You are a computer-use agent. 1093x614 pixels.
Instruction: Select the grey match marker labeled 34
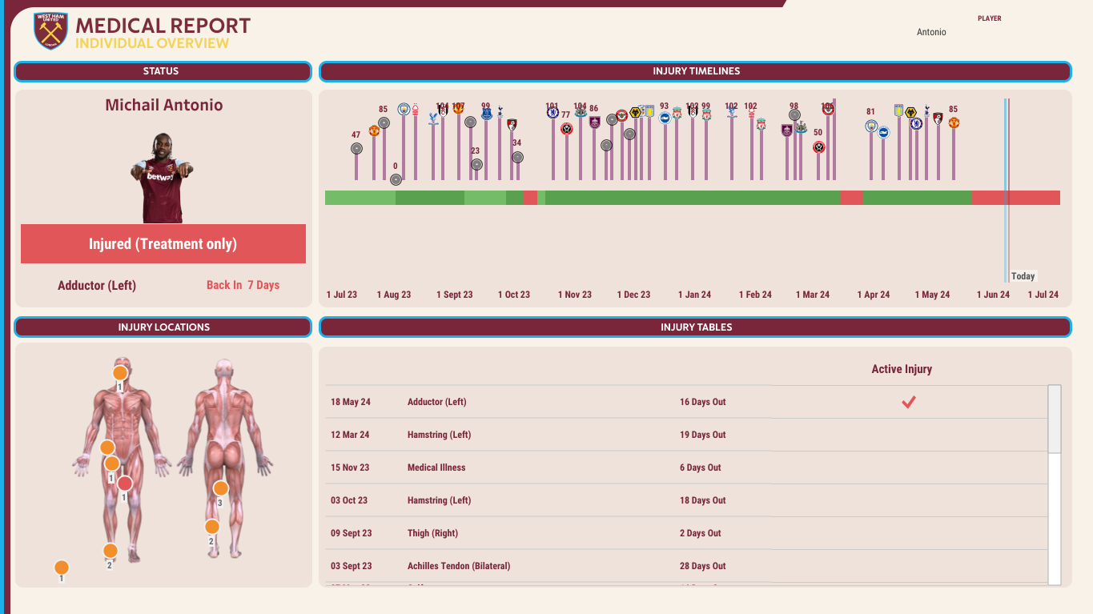(517, 157)
